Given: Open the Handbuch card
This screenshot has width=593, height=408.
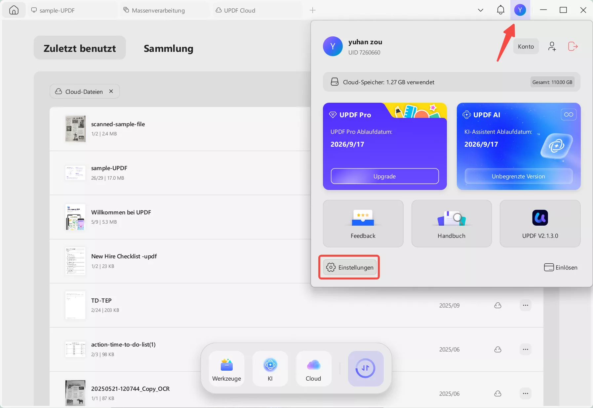Looking at the screenshot, I should [x=452, y=223].
